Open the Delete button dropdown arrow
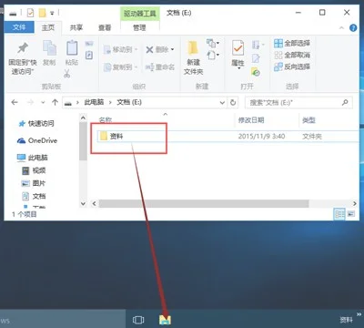The width and height of the screenshot is (364, 328). pyautogui.click(x=173, y=49)
